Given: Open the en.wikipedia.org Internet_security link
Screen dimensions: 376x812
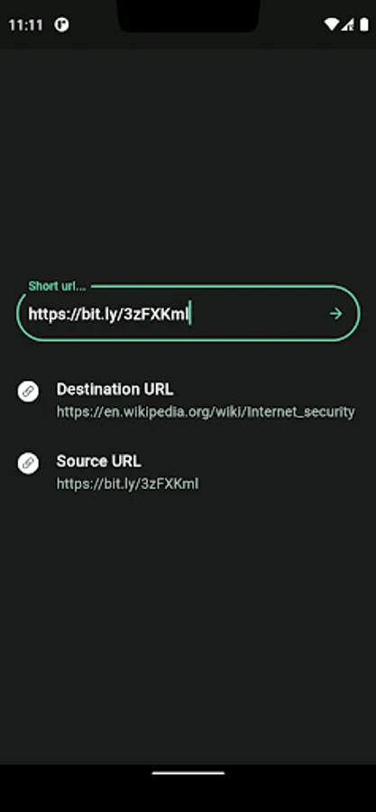Looking at the screenshot, I should coord(206,412).
